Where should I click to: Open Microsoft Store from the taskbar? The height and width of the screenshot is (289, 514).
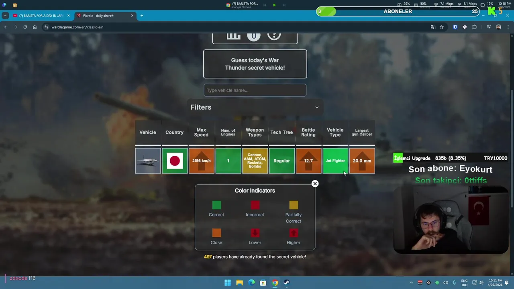click(x=263, y=283)
